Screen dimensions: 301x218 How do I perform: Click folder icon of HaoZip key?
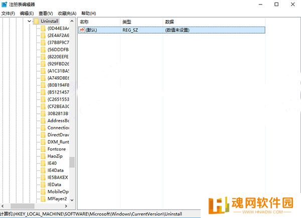[43, 156]
